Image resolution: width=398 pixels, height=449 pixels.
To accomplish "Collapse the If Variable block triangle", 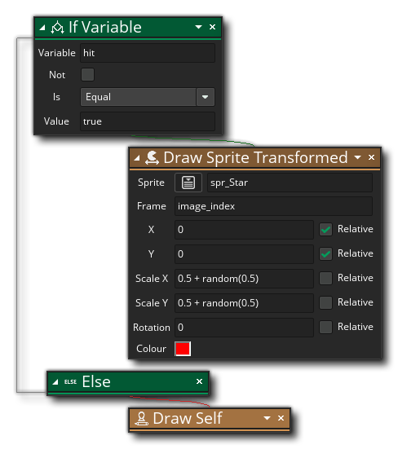I will tap(42, 28).
